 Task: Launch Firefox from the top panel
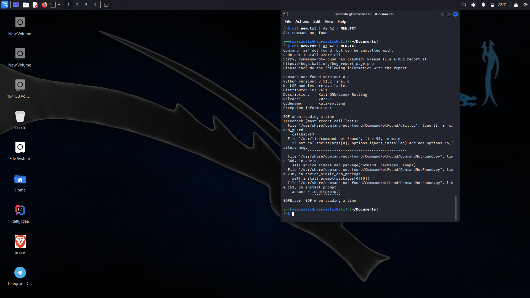tap(44, 5)
